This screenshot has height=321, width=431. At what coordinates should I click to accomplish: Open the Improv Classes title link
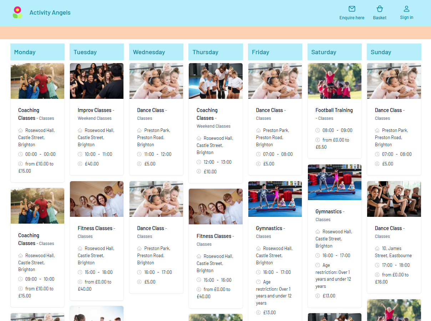[95, 110]
